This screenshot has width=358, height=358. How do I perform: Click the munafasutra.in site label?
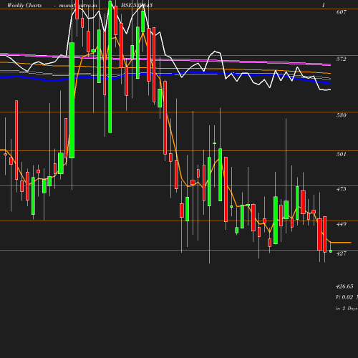coord(78,5)
